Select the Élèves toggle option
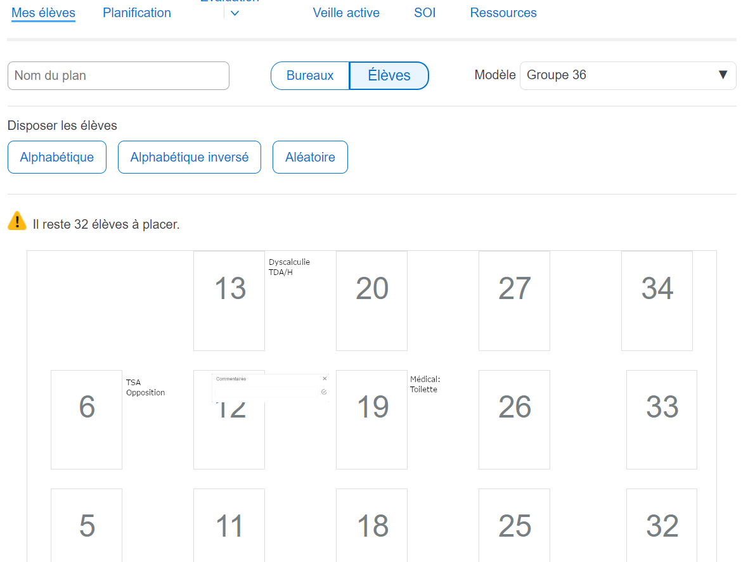The image size is (741, 562). pos(389,75)
